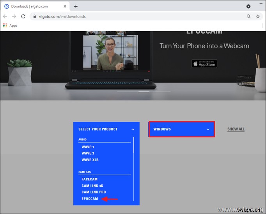
Task: Open the zoom magnifier in address bar
Action: (248, 16)
